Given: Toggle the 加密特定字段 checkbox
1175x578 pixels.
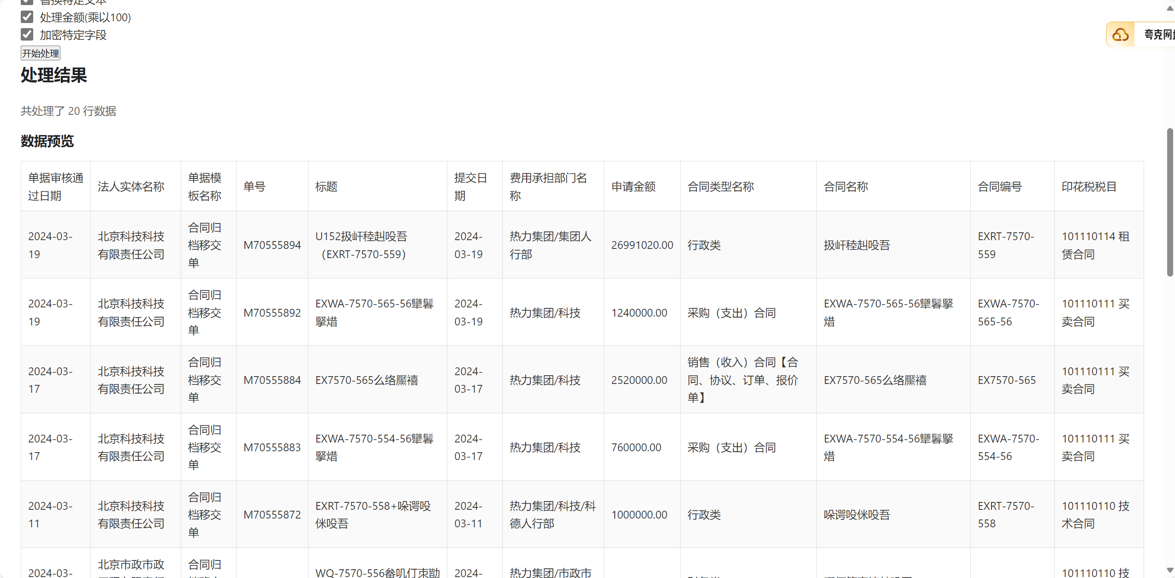Looking at the screenshot, I should pyautogui.click(x=27, y=35).
